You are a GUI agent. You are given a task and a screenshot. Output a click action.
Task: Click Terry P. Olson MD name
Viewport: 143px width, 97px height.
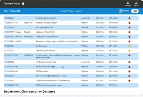(x=12, y=11)
